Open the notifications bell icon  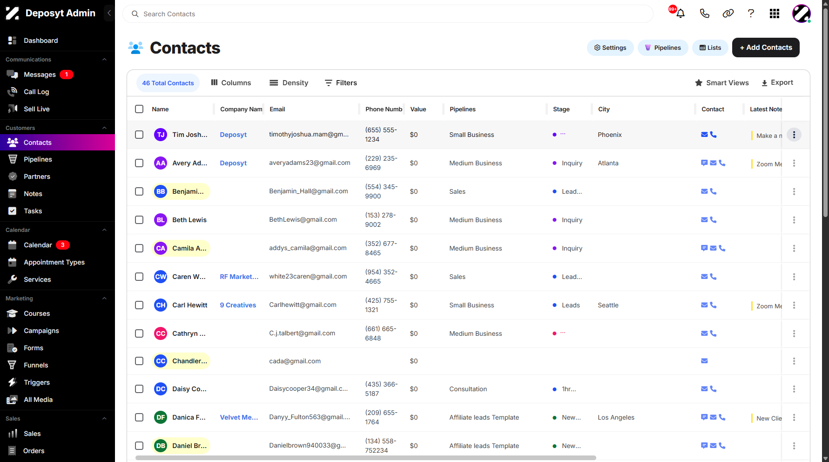tap(680, 14)
